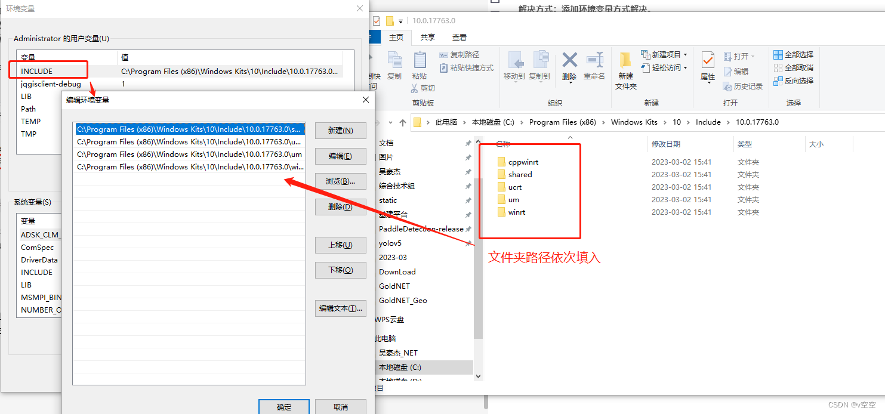Select 本地磁盘 (C:) in navigation pane

click(x=400, y=367)
